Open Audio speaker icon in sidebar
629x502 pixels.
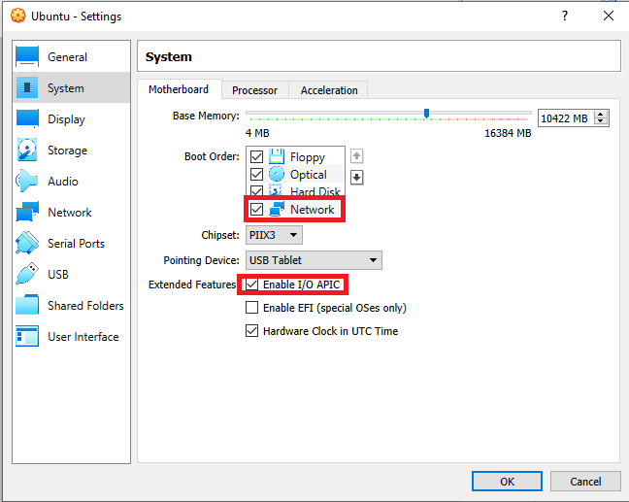pos(26,181)
